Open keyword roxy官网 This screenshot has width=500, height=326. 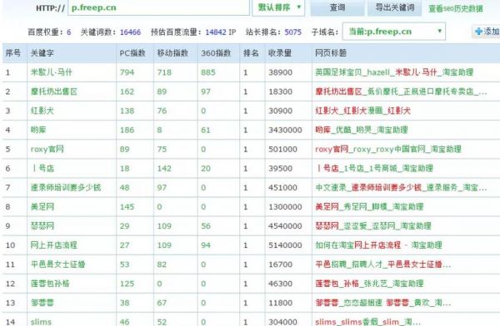click(x=47, y=149)
